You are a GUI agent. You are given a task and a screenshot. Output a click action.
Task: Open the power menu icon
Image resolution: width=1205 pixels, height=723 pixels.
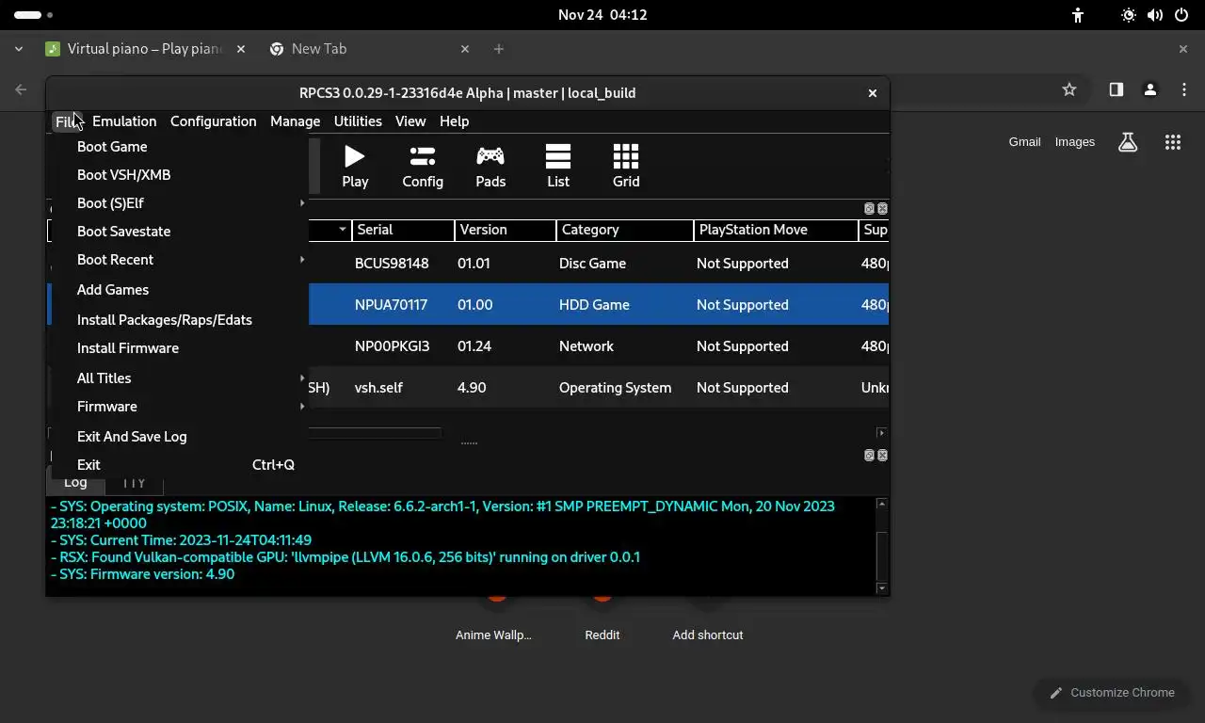pos(1181,15)
